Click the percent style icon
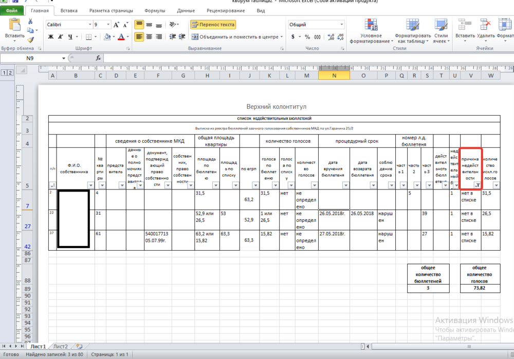 tap(307, 37)
